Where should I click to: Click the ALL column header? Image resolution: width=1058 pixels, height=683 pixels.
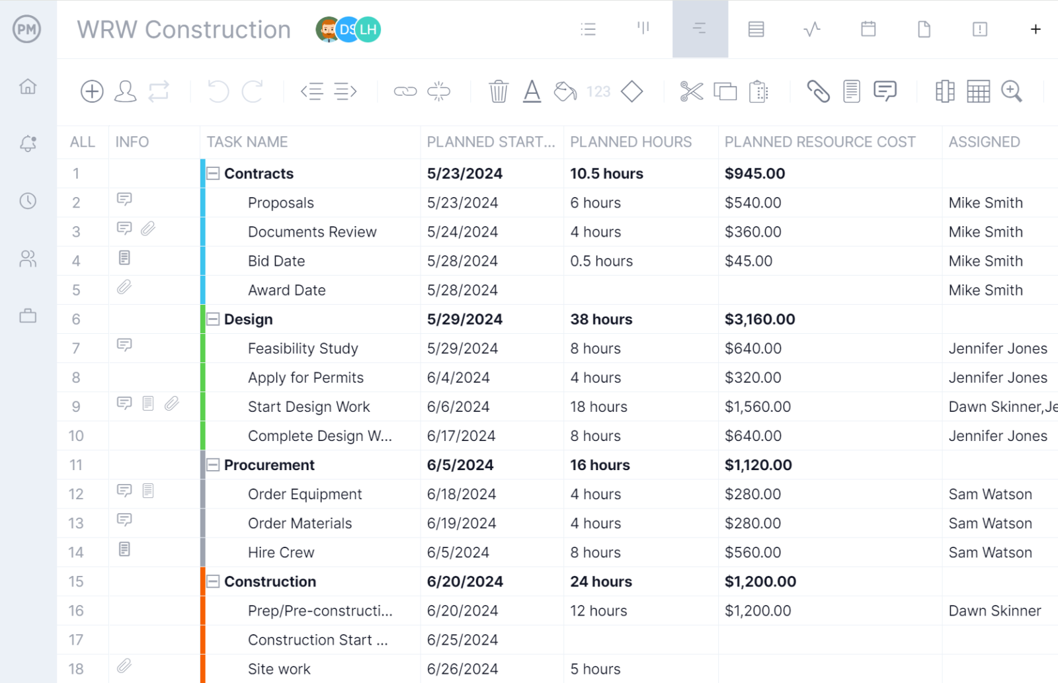point(83,142)
